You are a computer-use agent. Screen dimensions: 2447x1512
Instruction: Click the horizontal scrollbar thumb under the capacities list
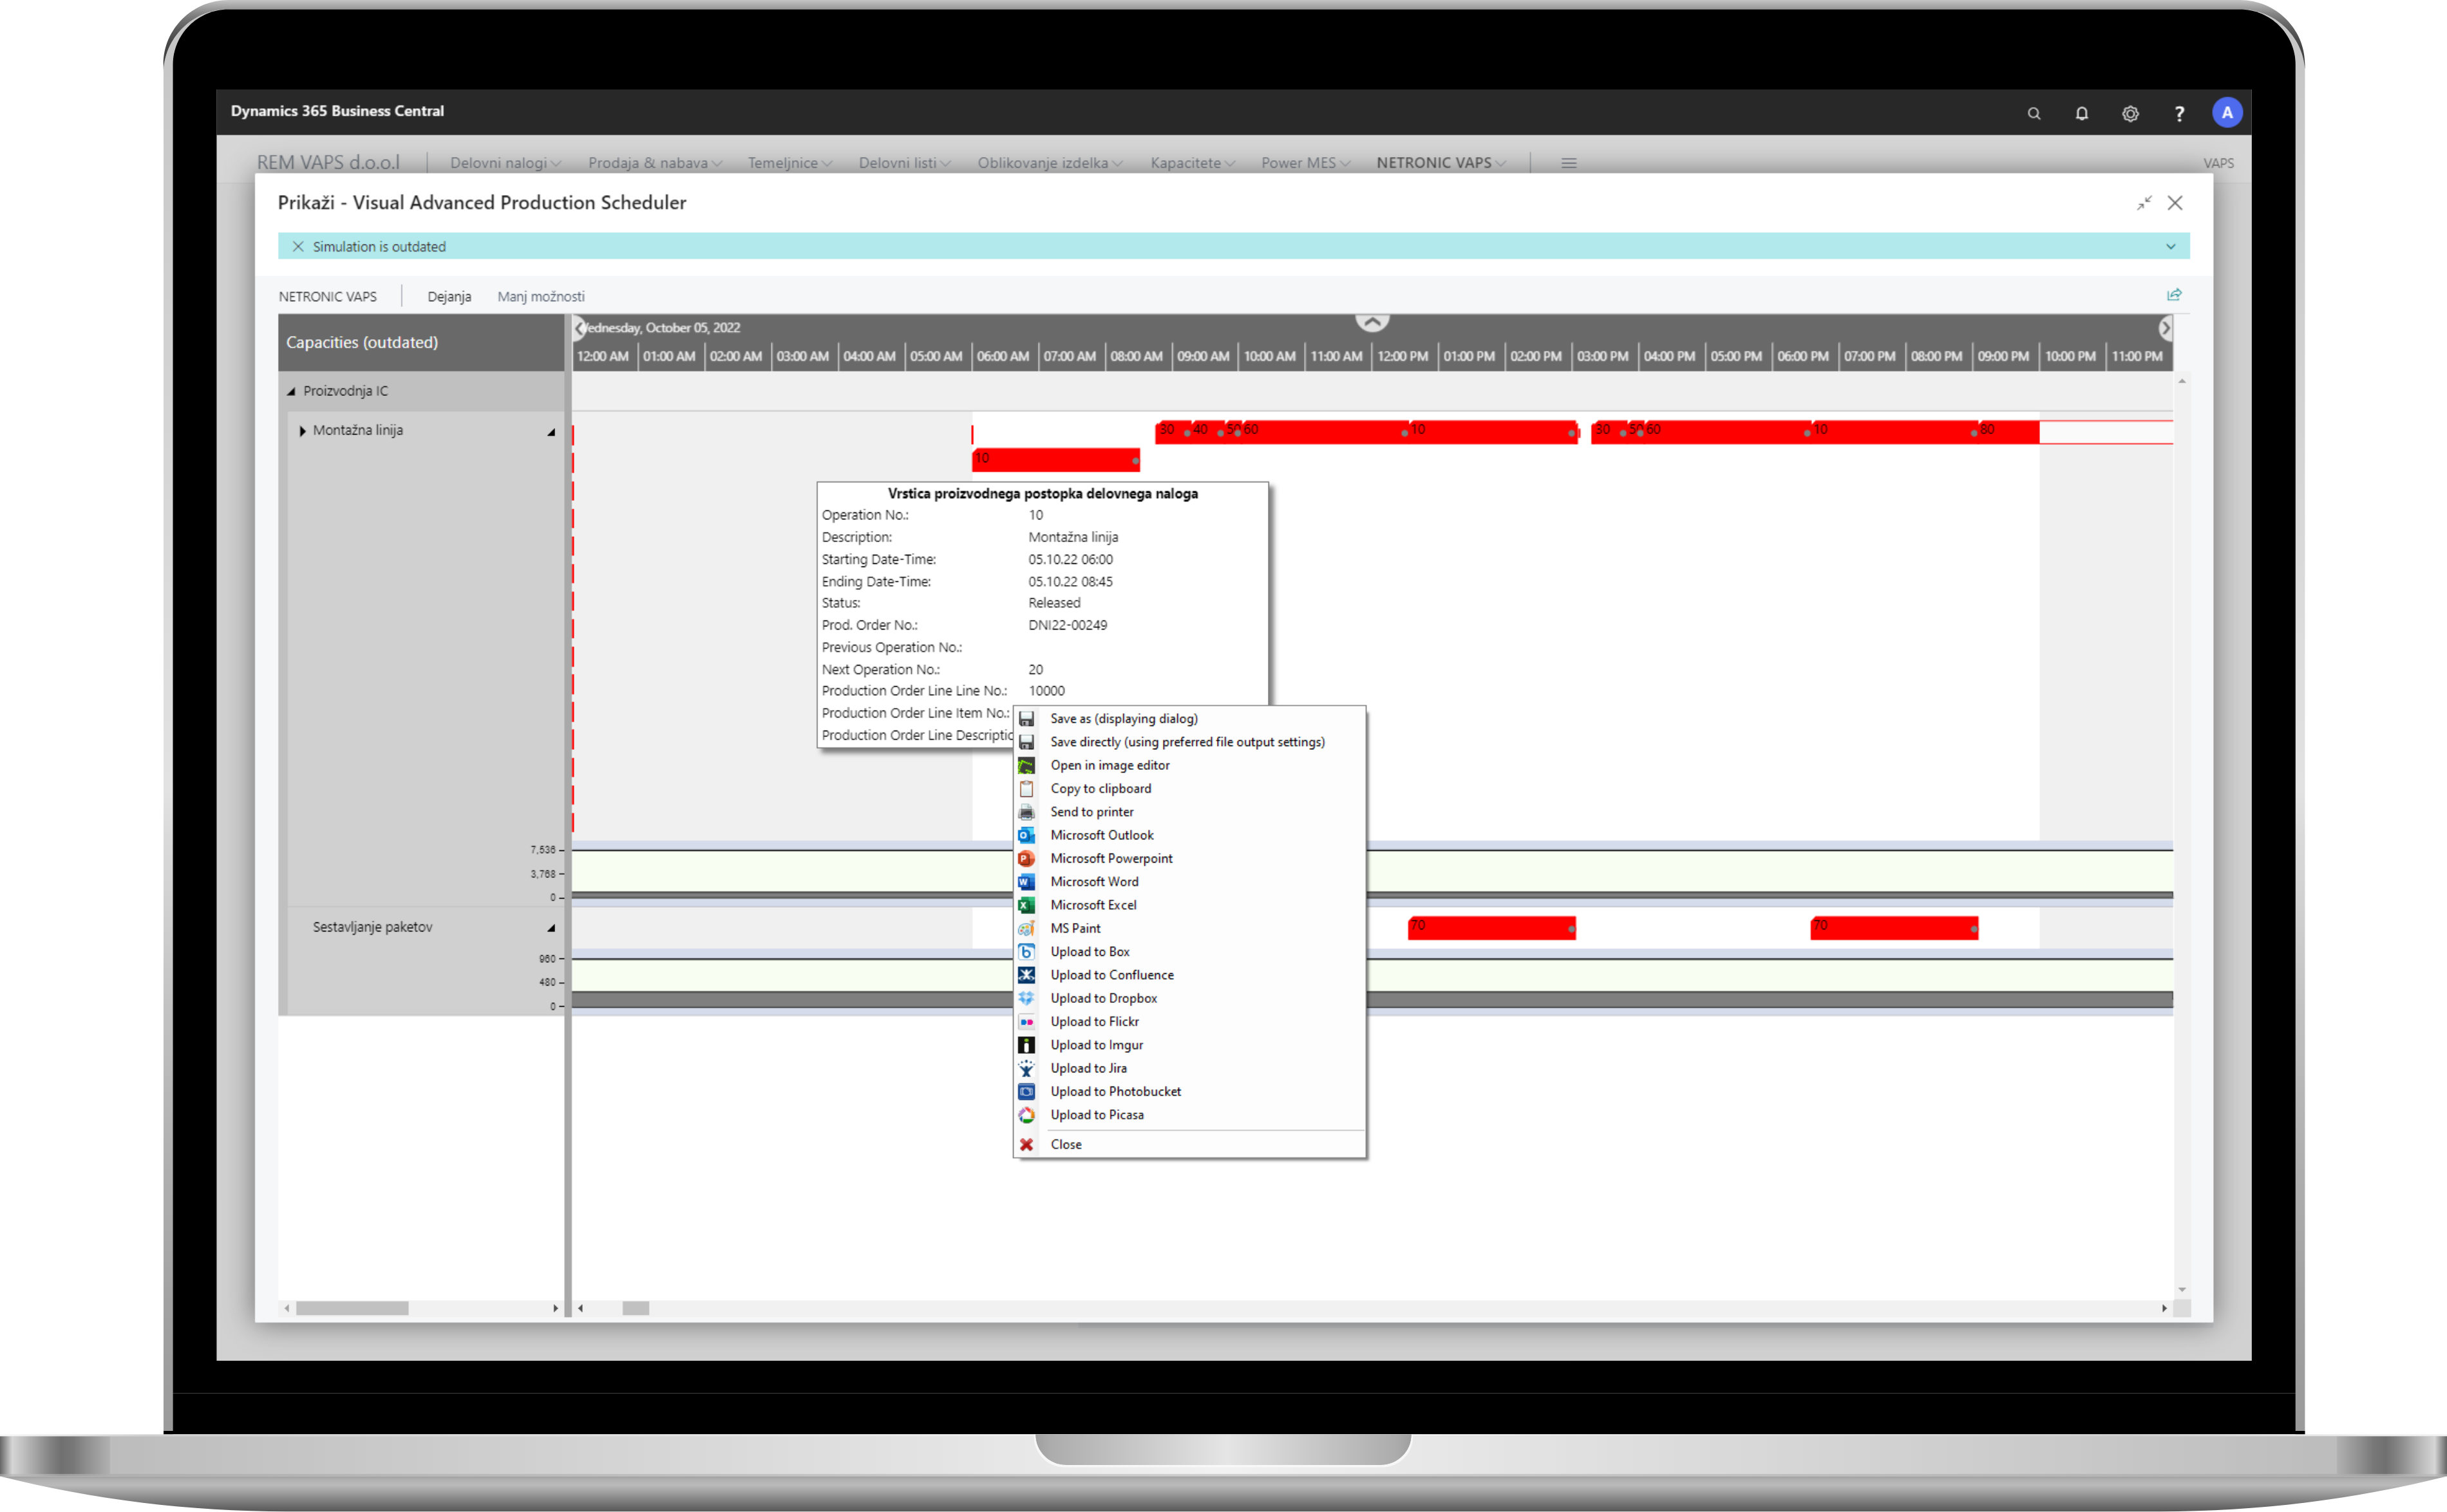[352, 1308]
